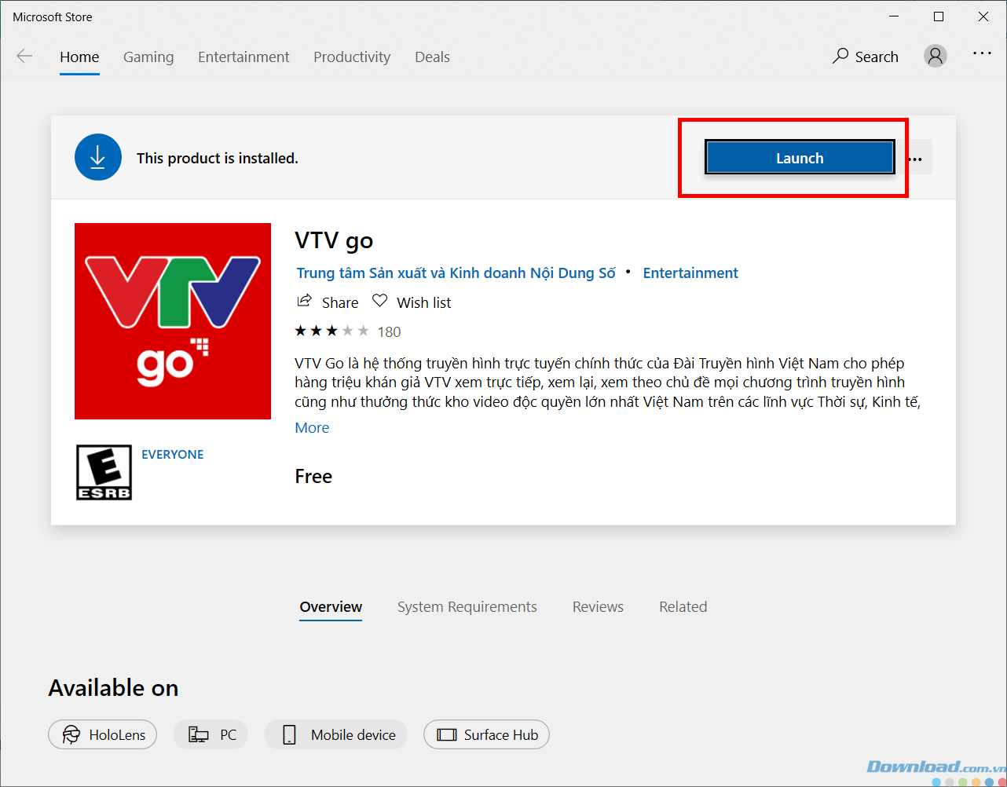Share the VTV go app
This screenshot has width=1007, height=787.
point(328,302)
